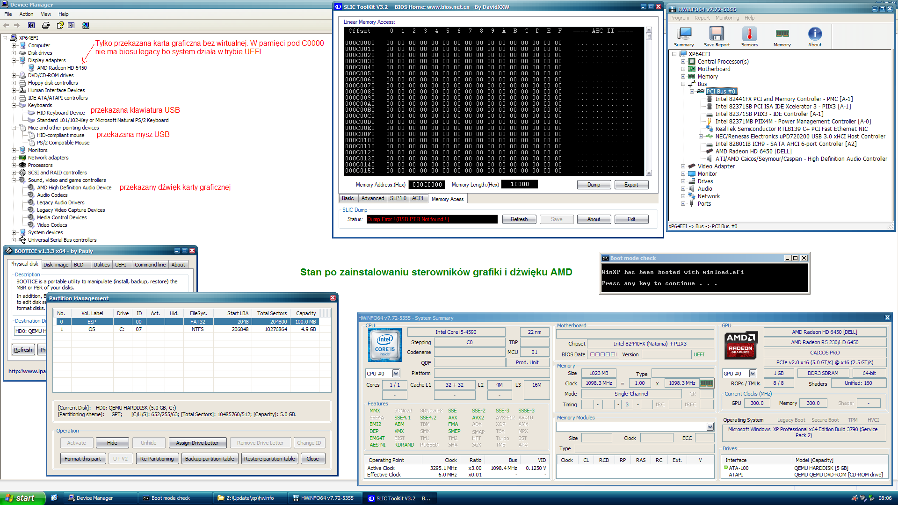Click the Memory Length (Hex) input field
This screenshot has height=505, width=898.
pyautogui.click(x=519, y=184)
